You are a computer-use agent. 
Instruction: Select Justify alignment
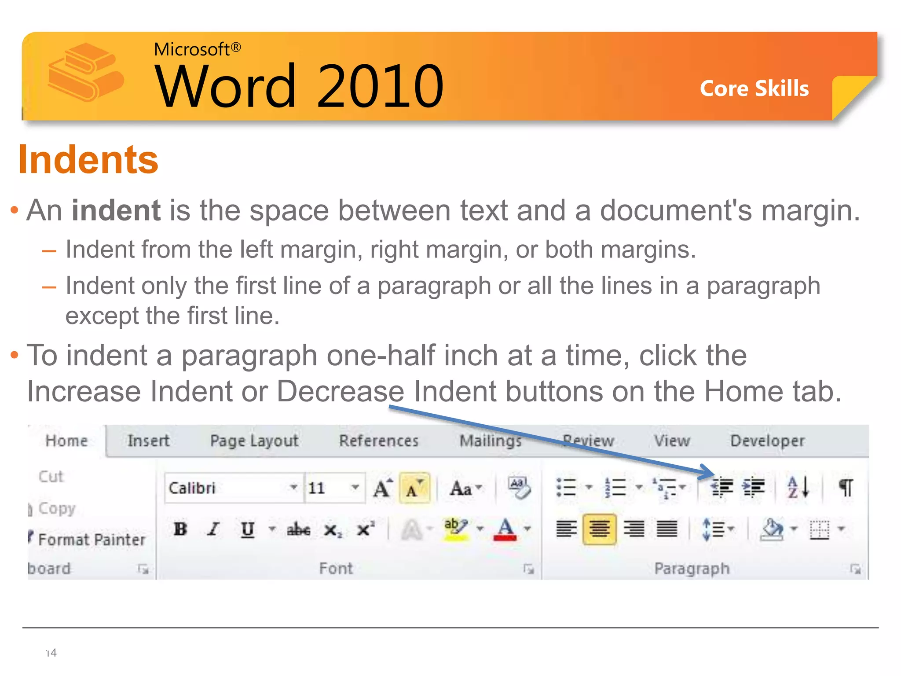667,529
